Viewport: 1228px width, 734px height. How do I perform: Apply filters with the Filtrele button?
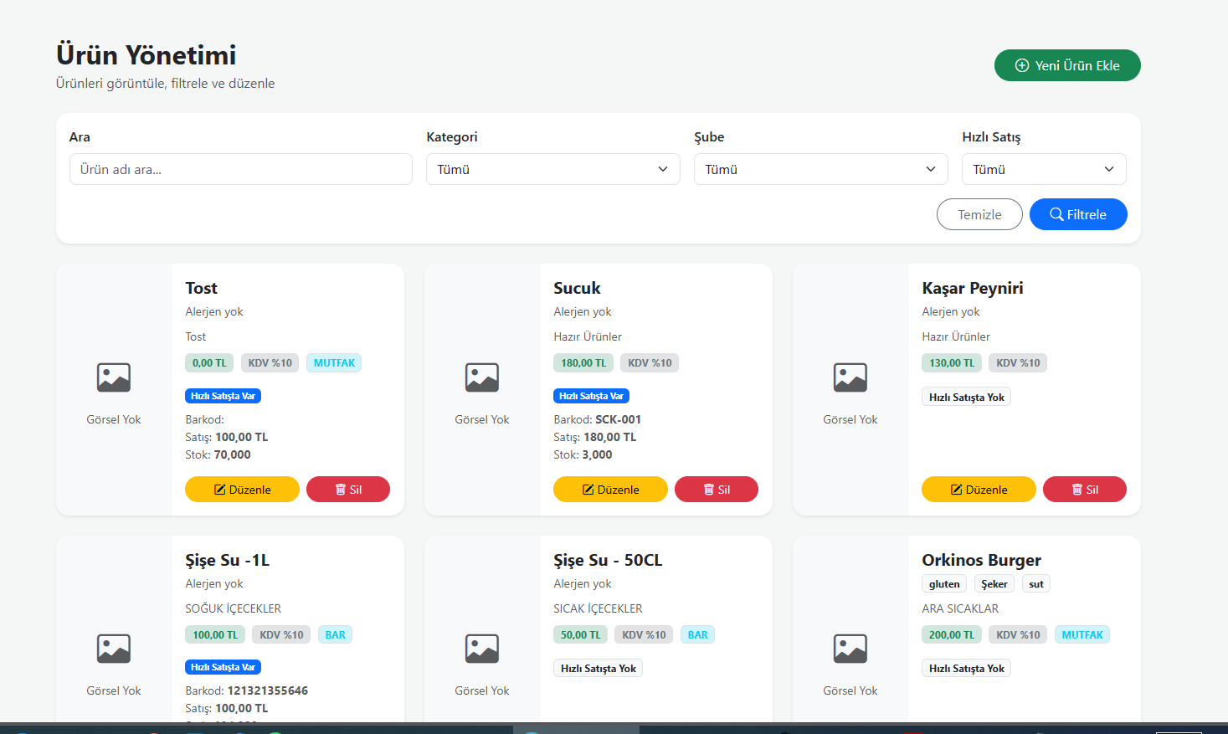(1077, 214)
